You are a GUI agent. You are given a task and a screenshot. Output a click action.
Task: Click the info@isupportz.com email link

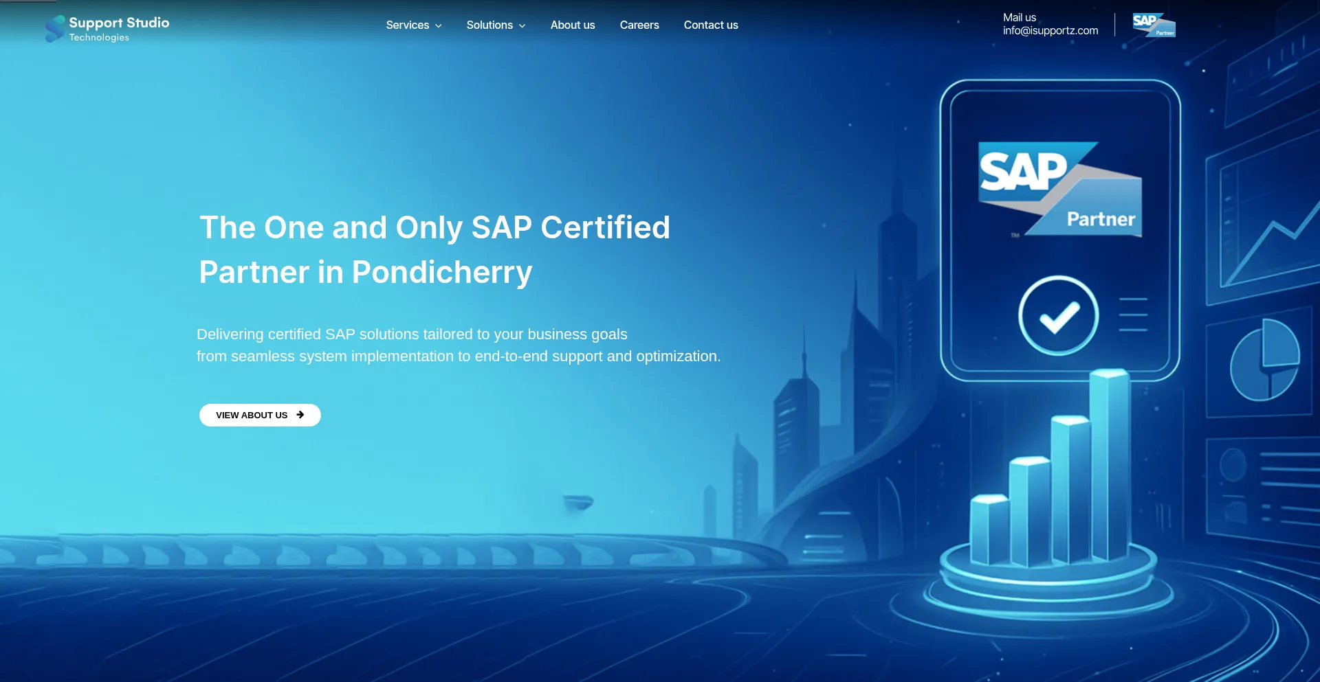click(x=1050, y=31)
